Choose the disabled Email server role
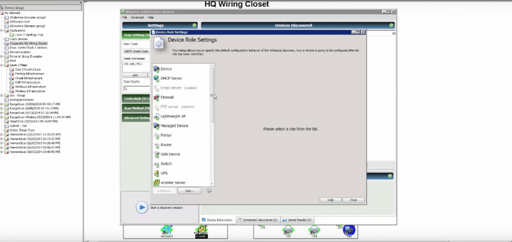Image resolution: width=512 pixels, height=242 pixels. (175, 88)
